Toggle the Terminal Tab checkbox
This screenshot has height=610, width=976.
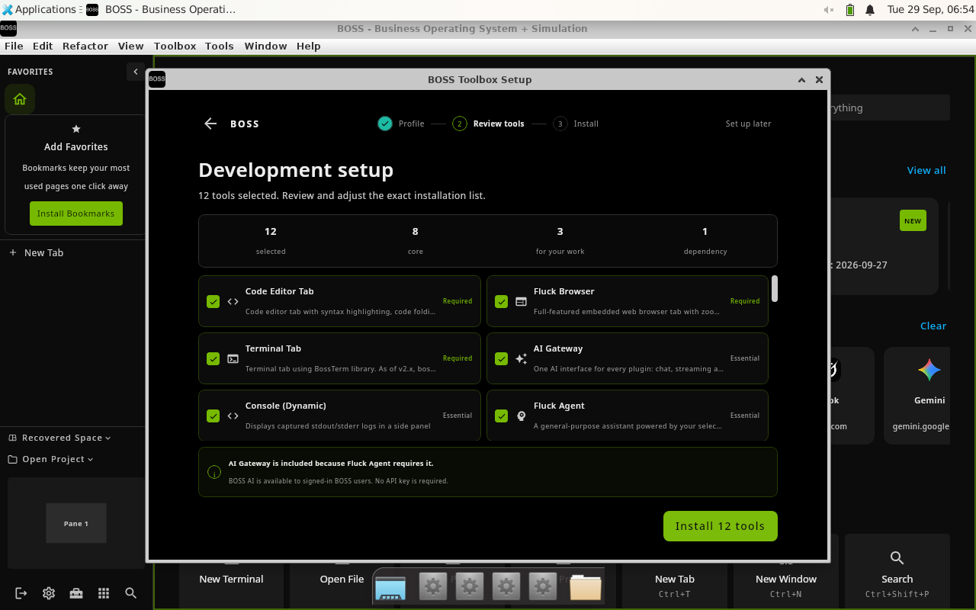(x=213, y=358)
